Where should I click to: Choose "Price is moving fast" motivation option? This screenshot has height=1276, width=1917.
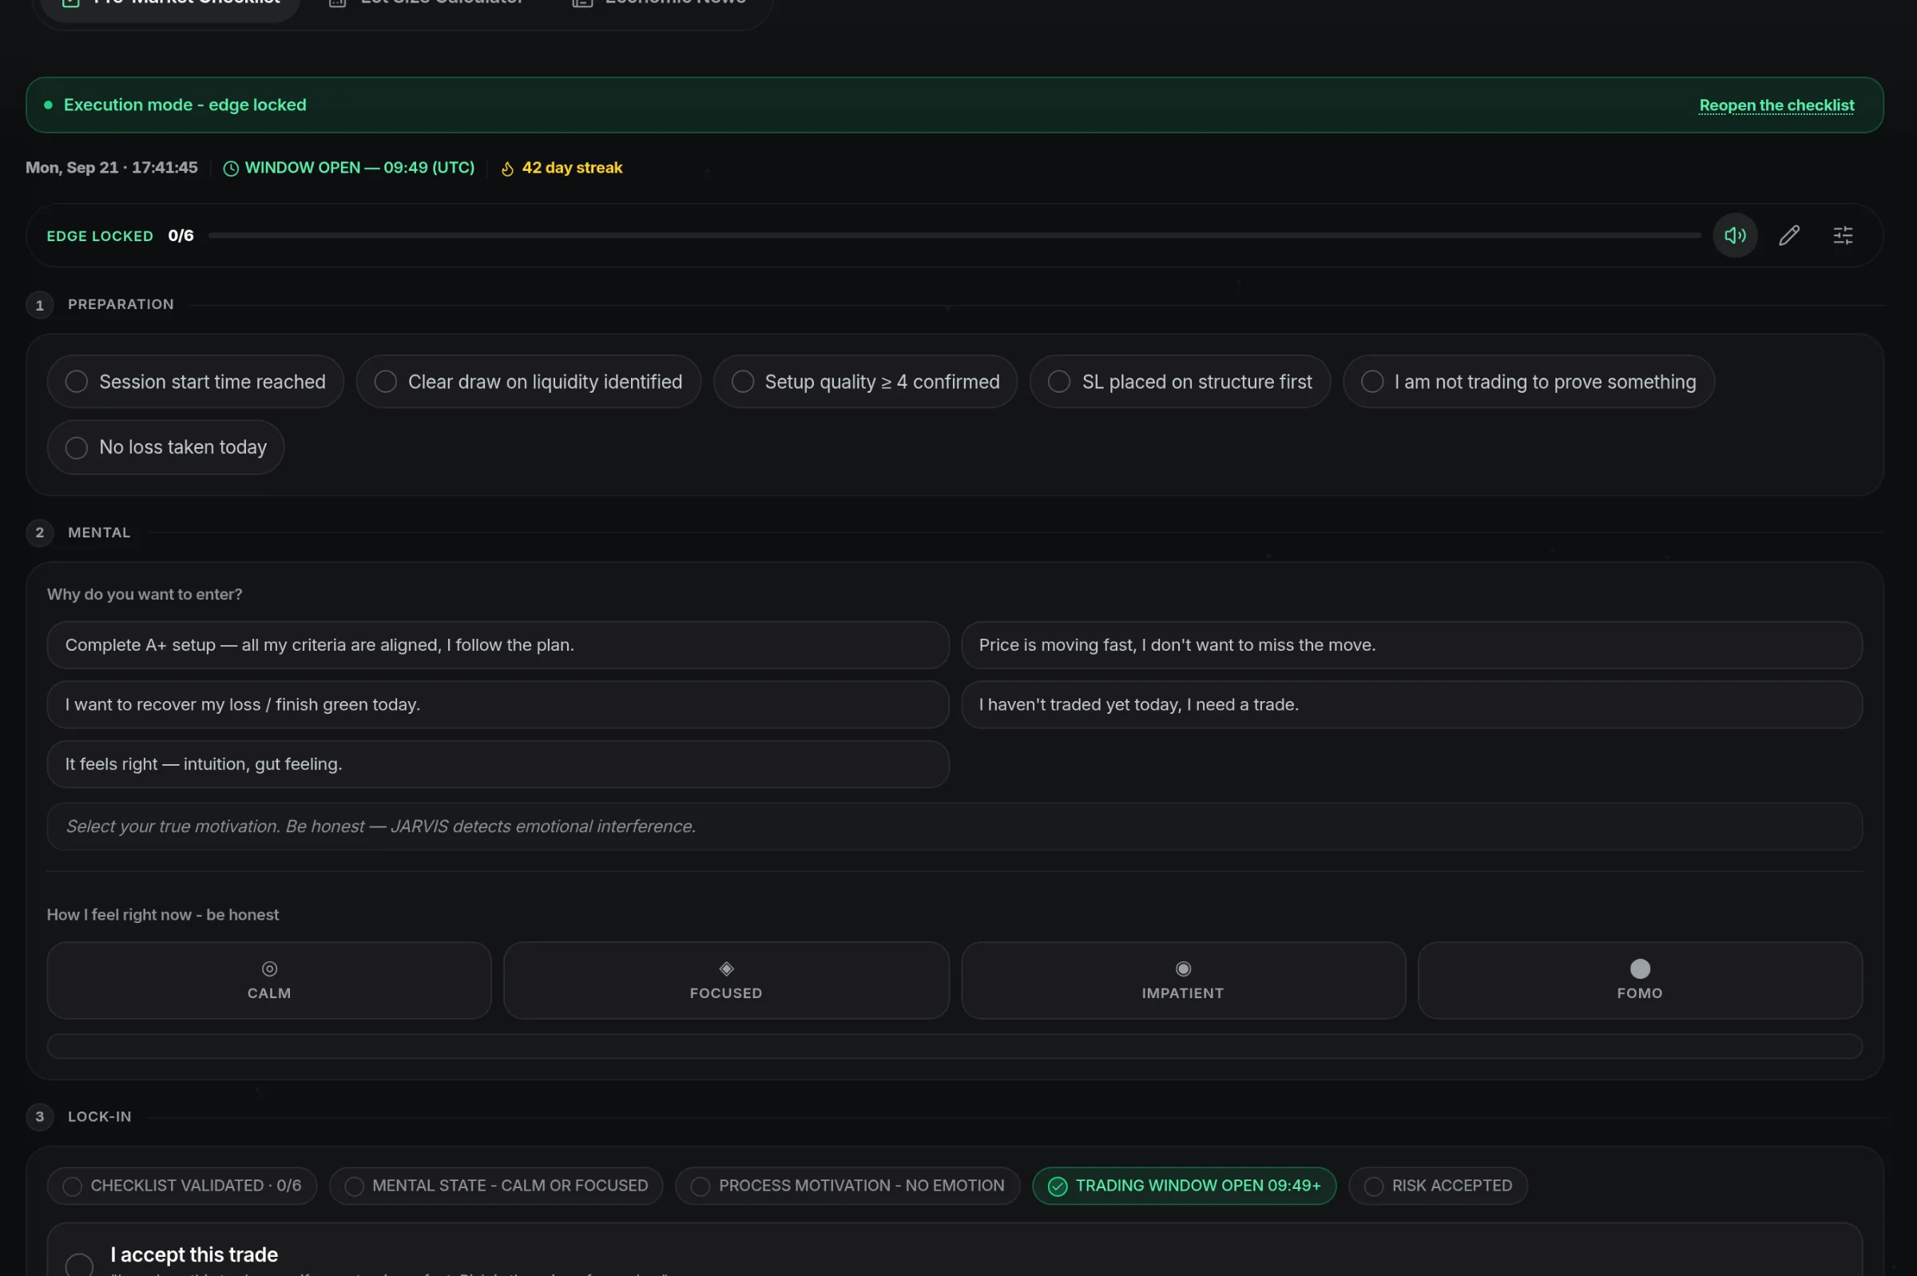tap(1411, 645)
